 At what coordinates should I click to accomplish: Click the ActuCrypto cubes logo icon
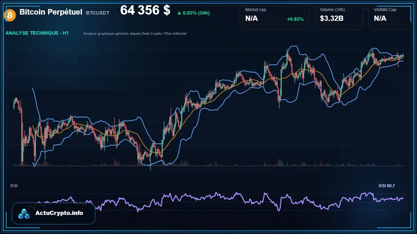pyautogui.click(x=24, y=214)
